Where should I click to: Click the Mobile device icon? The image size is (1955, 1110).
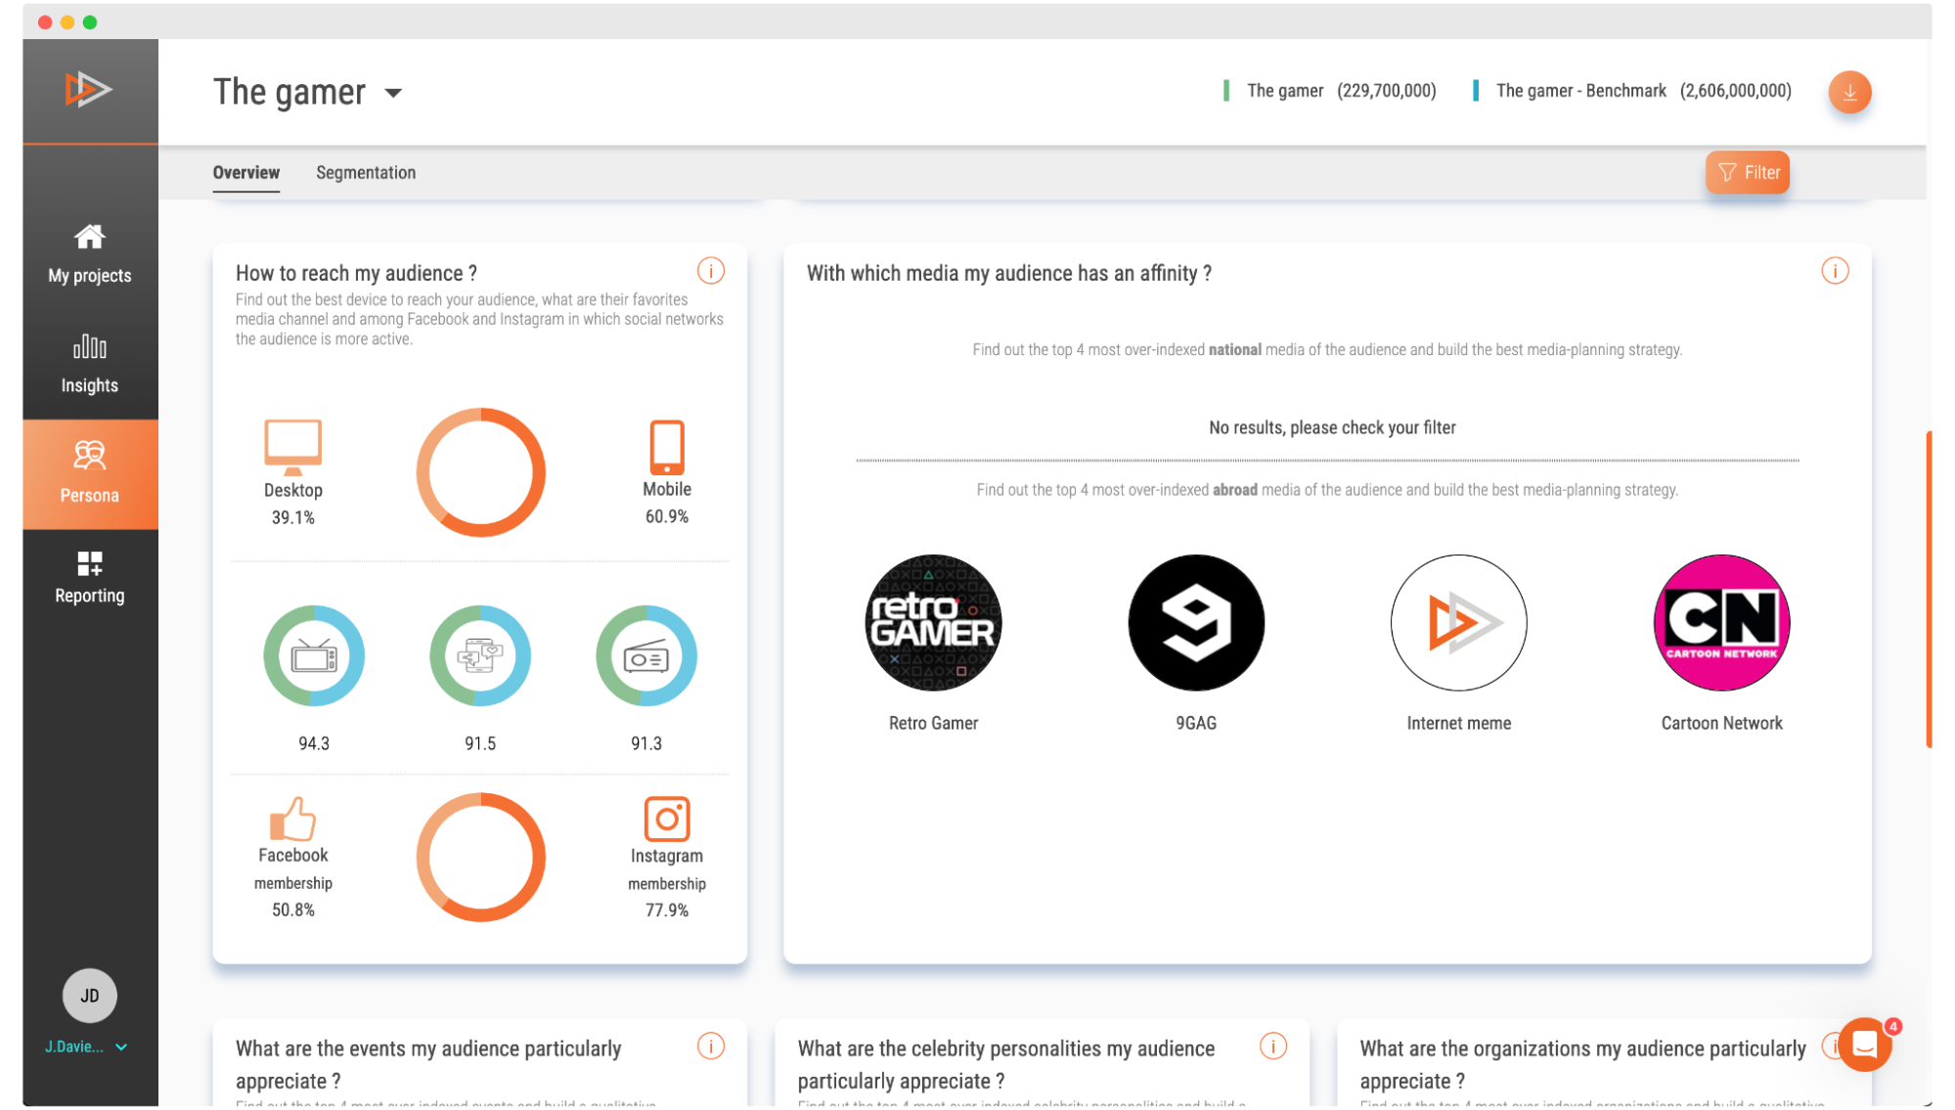tap(667, 447)
